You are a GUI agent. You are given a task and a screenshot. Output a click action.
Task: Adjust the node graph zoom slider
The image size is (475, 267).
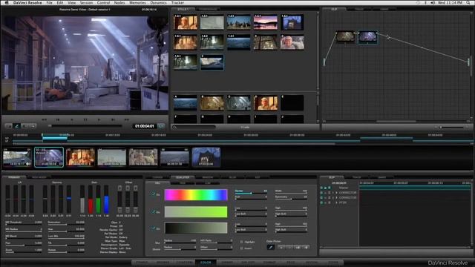click(451, 127)
